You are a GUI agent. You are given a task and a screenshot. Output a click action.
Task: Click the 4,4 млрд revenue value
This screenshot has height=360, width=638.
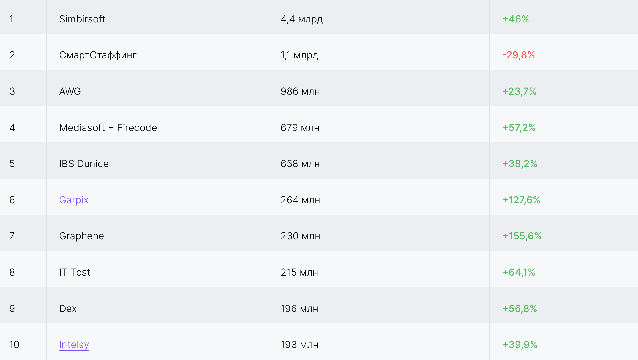point(301,19)
